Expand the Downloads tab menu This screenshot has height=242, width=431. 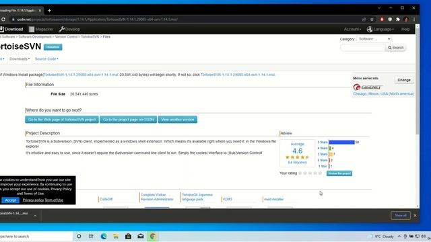click(x=20, y=58)
